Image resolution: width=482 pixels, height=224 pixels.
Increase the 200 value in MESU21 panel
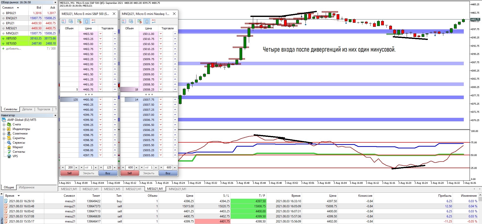click(76, 168)
